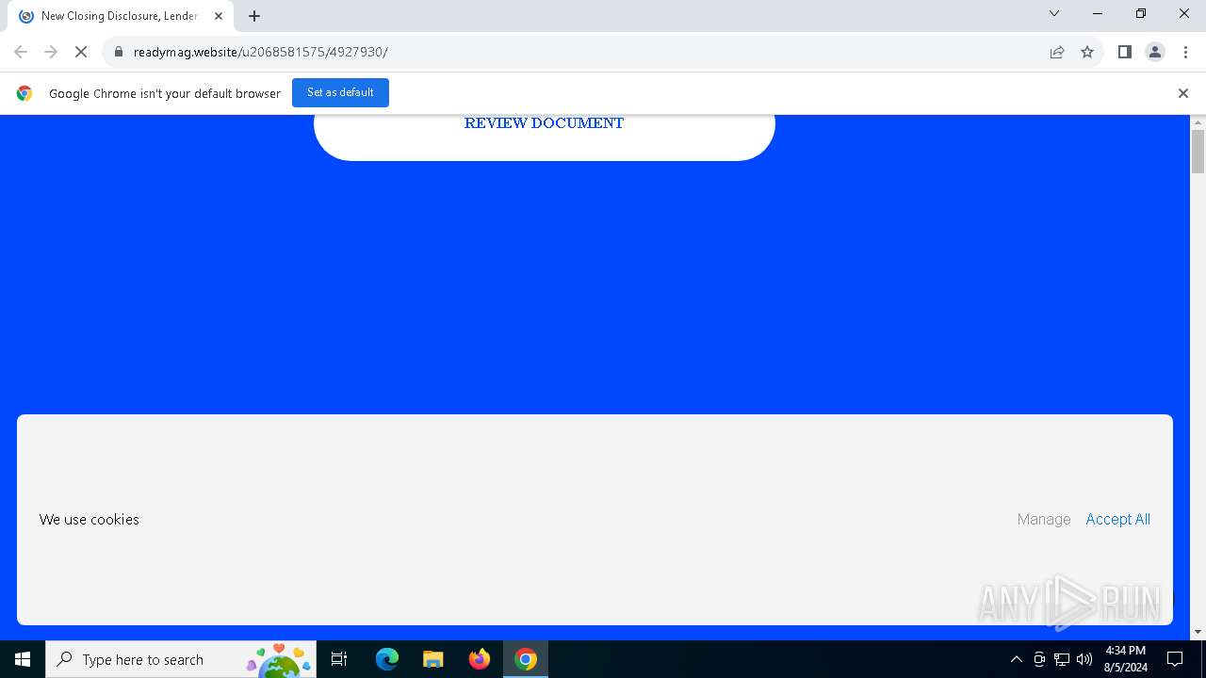This screenshot has height=678, width=1206.
Task: Open the taskbar clock and date
Action: [1125, 659]
